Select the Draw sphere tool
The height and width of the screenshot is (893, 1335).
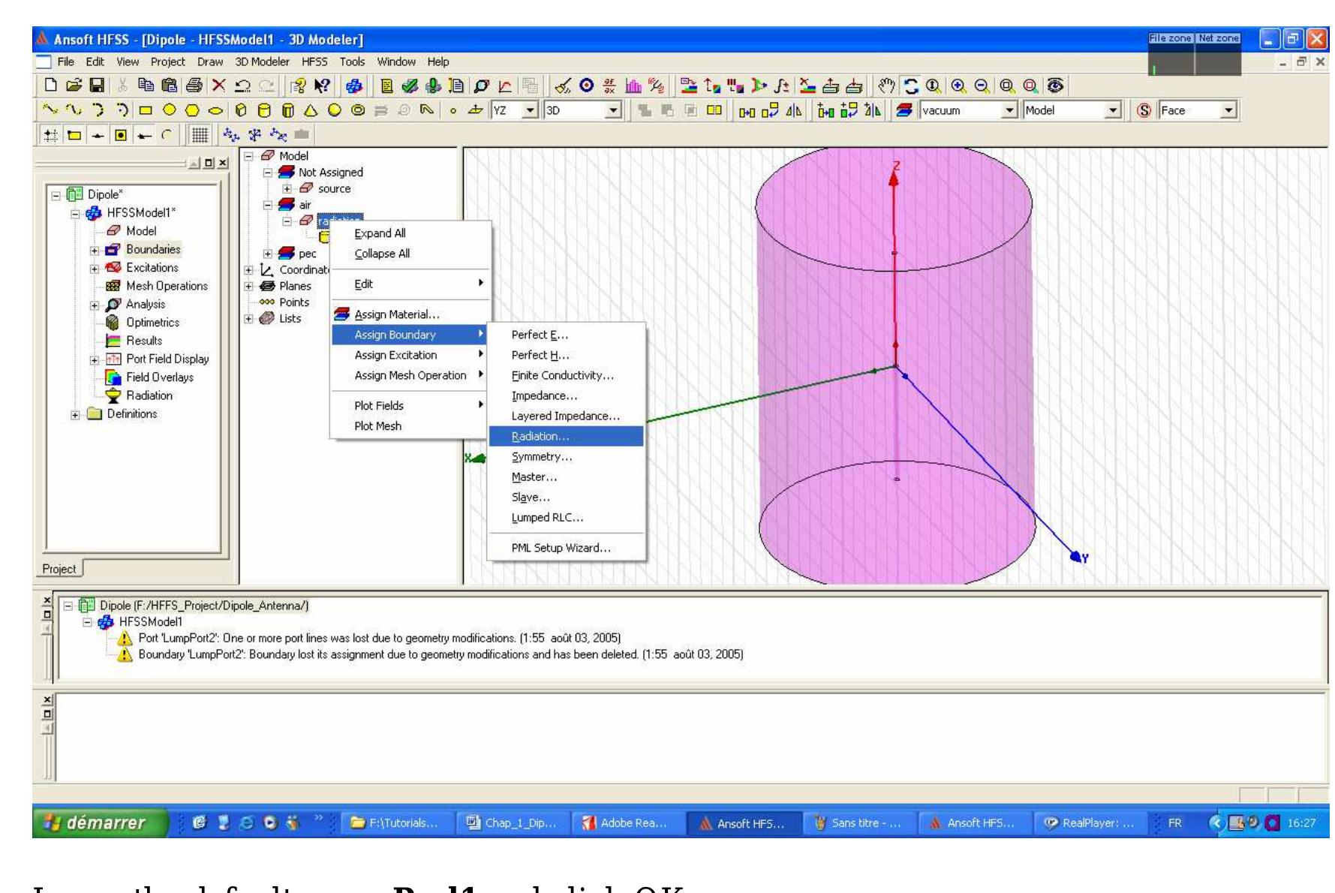tap(335, 110)
